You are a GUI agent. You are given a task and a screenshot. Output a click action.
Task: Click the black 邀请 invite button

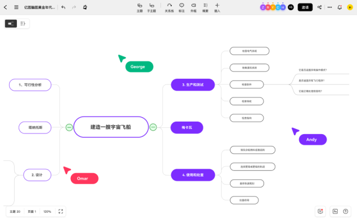[305, 7]
